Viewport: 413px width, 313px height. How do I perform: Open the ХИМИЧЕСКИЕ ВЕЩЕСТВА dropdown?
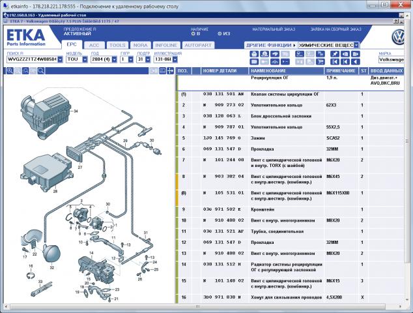pyautogui.click(x=356, y=45)
